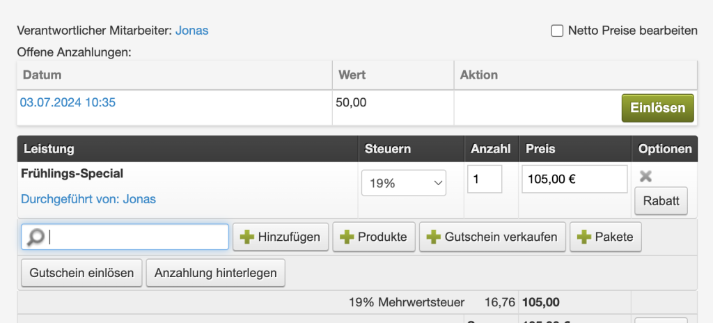Viewport: 713px width, 323px height.
Task: Open the Rabatt discount button
Action: point(661,200)
